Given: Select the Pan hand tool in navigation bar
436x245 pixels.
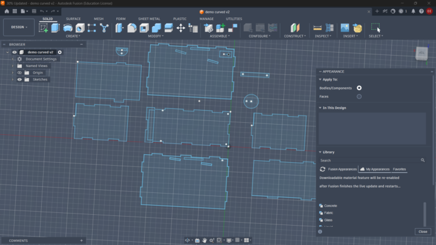Looking at the screenshot, I should coord(205,240).
